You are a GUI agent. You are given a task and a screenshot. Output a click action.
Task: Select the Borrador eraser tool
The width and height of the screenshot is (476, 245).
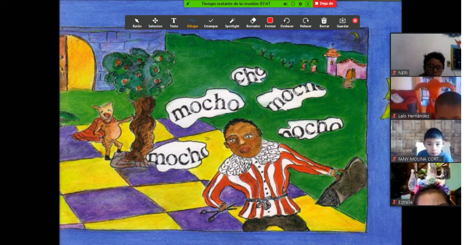(x=253, y=22)
